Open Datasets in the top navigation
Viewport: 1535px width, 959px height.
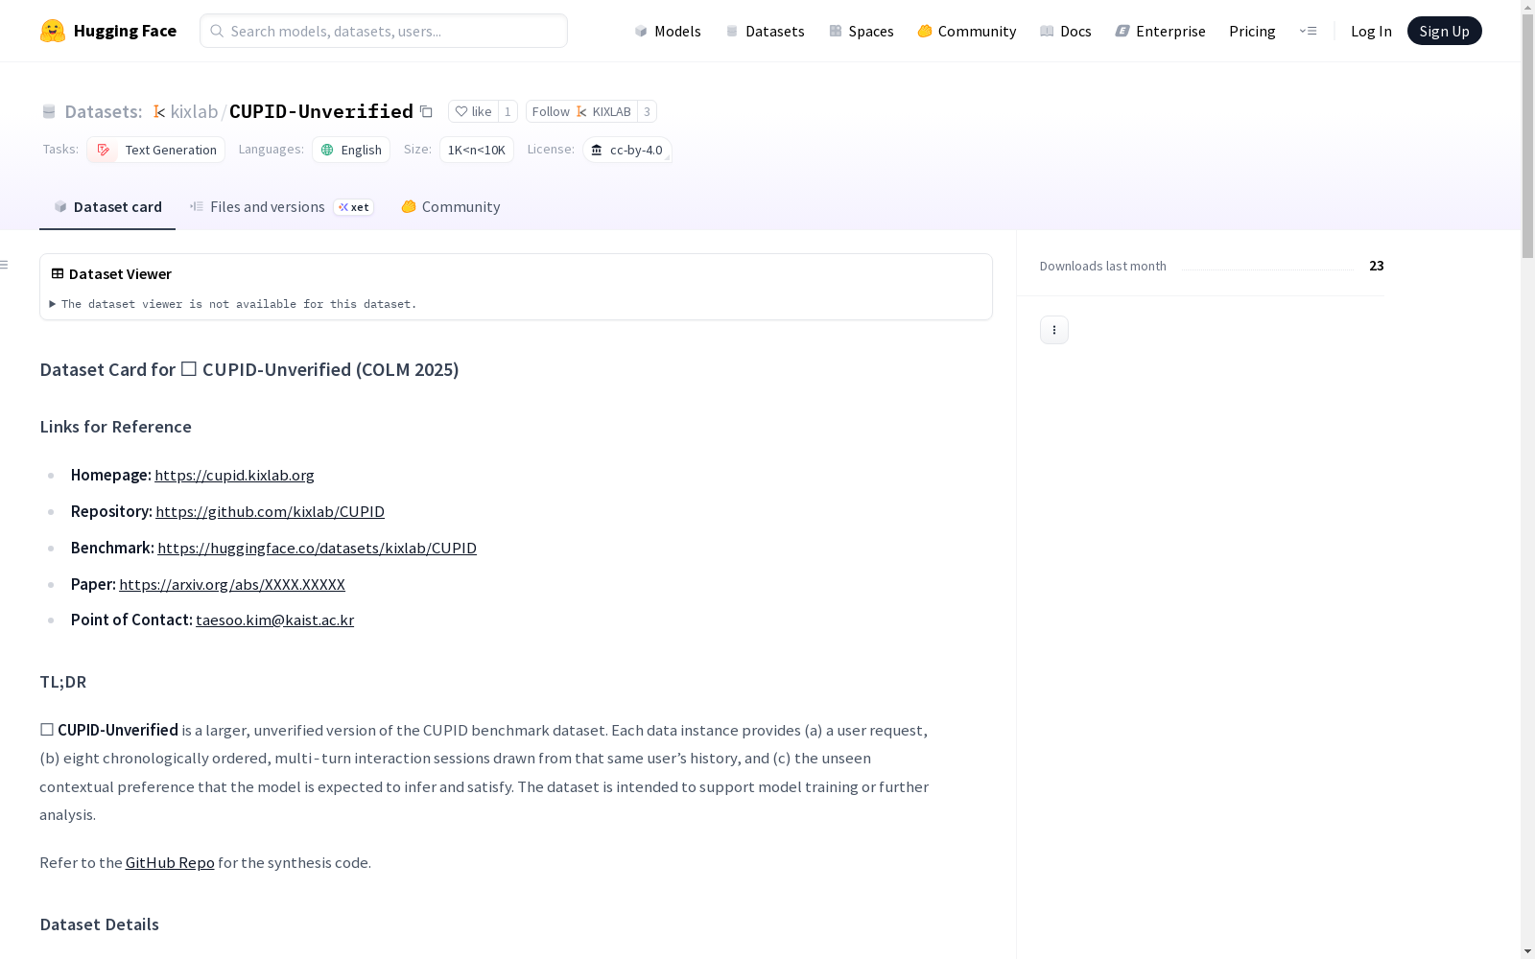coord(765,31)
